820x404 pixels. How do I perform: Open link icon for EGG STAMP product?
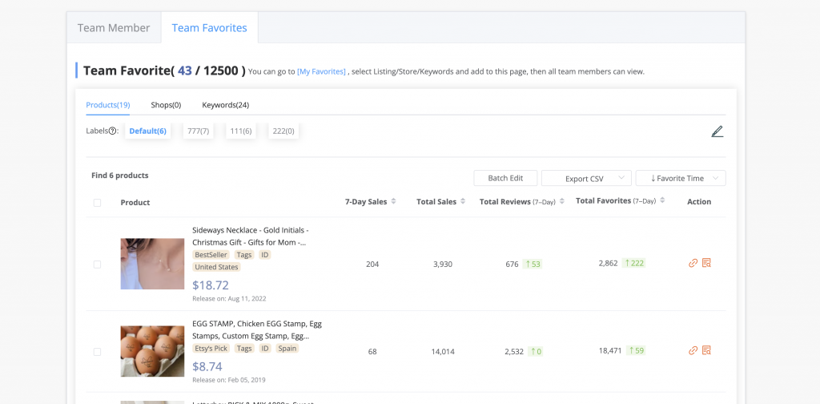coord(693,350)
